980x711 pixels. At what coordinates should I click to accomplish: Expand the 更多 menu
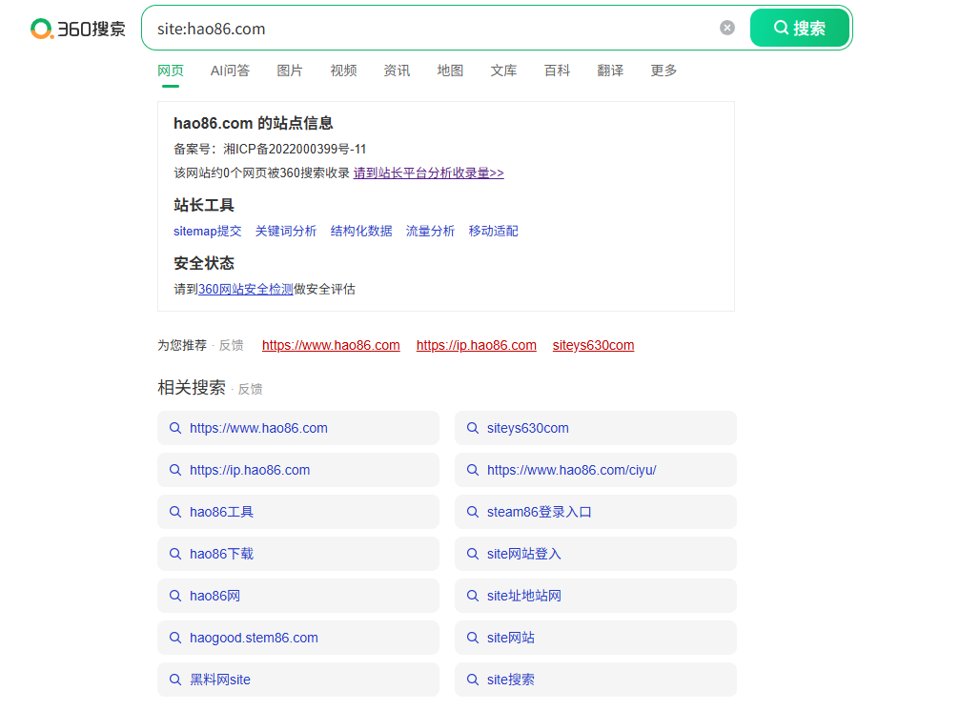[x=664, y=71]
